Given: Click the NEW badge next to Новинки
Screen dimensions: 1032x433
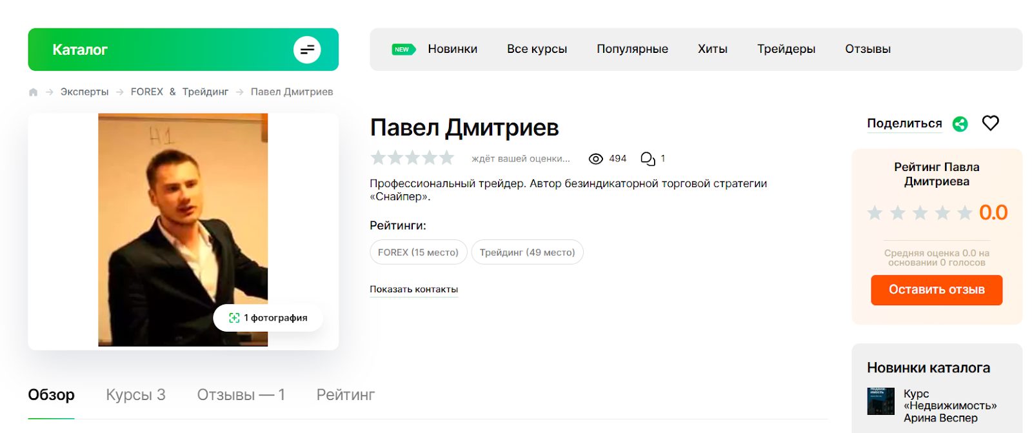Looking at the screenshot, I should coord(402,49).
